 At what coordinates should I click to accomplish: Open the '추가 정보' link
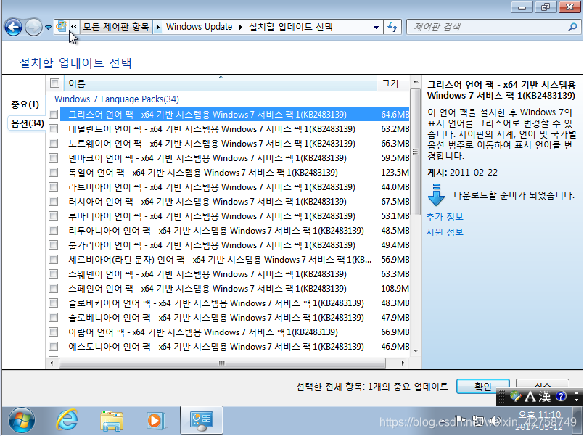(445, 217)
